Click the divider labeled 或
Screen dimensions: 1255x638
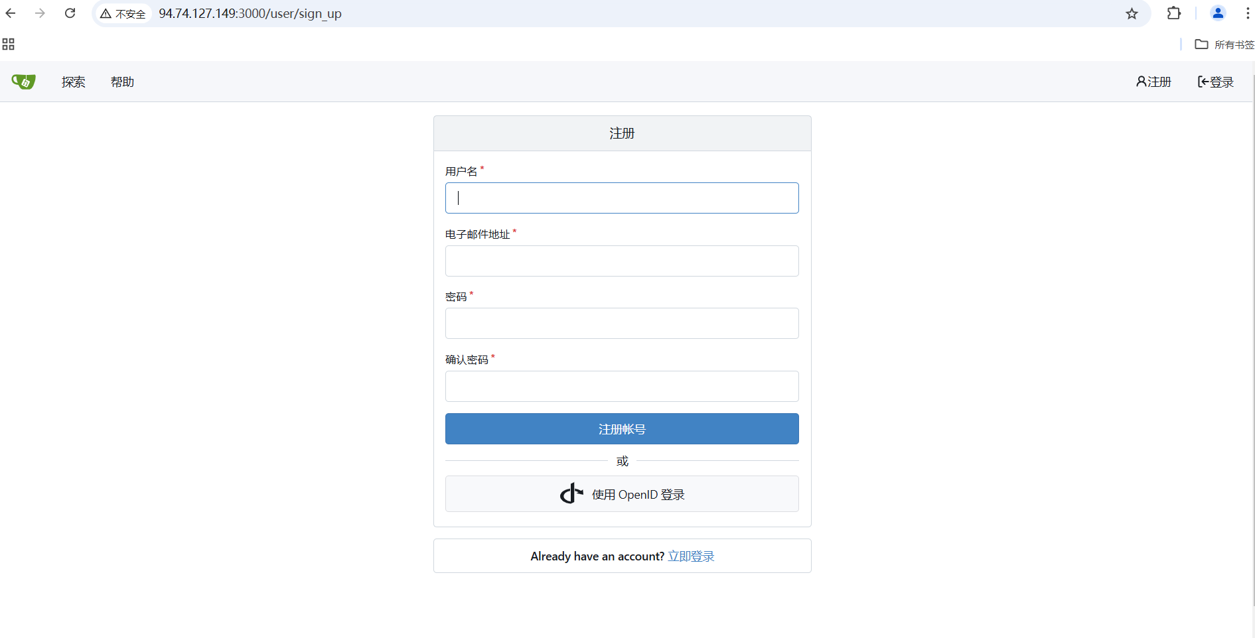tap(621, 460)
